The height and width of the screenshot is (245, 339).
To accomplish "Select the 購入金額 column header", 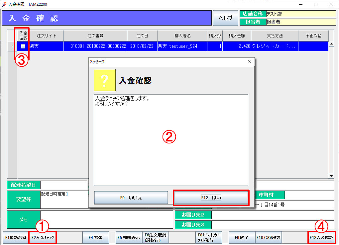I will (237, 36).
